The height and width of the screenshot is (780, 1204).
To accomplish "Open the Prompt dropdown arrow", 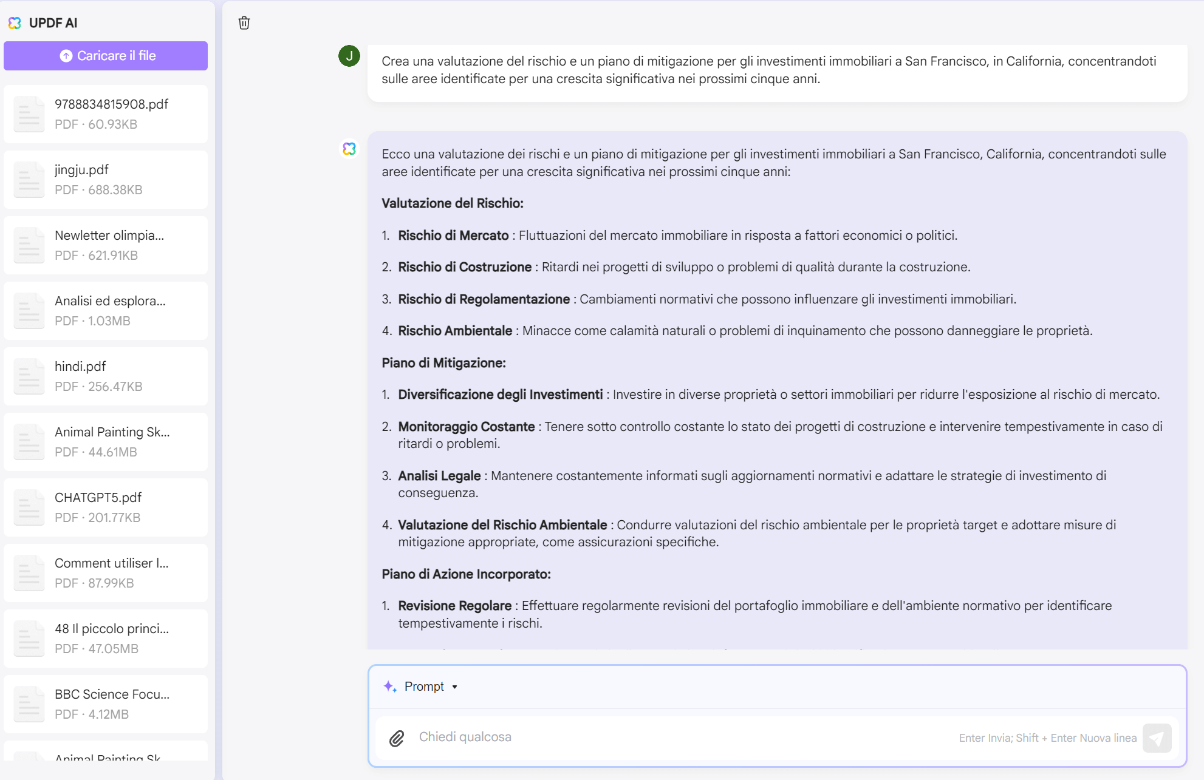I will (454, 687).
